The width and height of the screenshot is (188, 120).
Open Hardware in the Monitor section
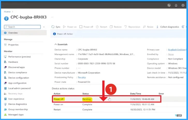13,62
